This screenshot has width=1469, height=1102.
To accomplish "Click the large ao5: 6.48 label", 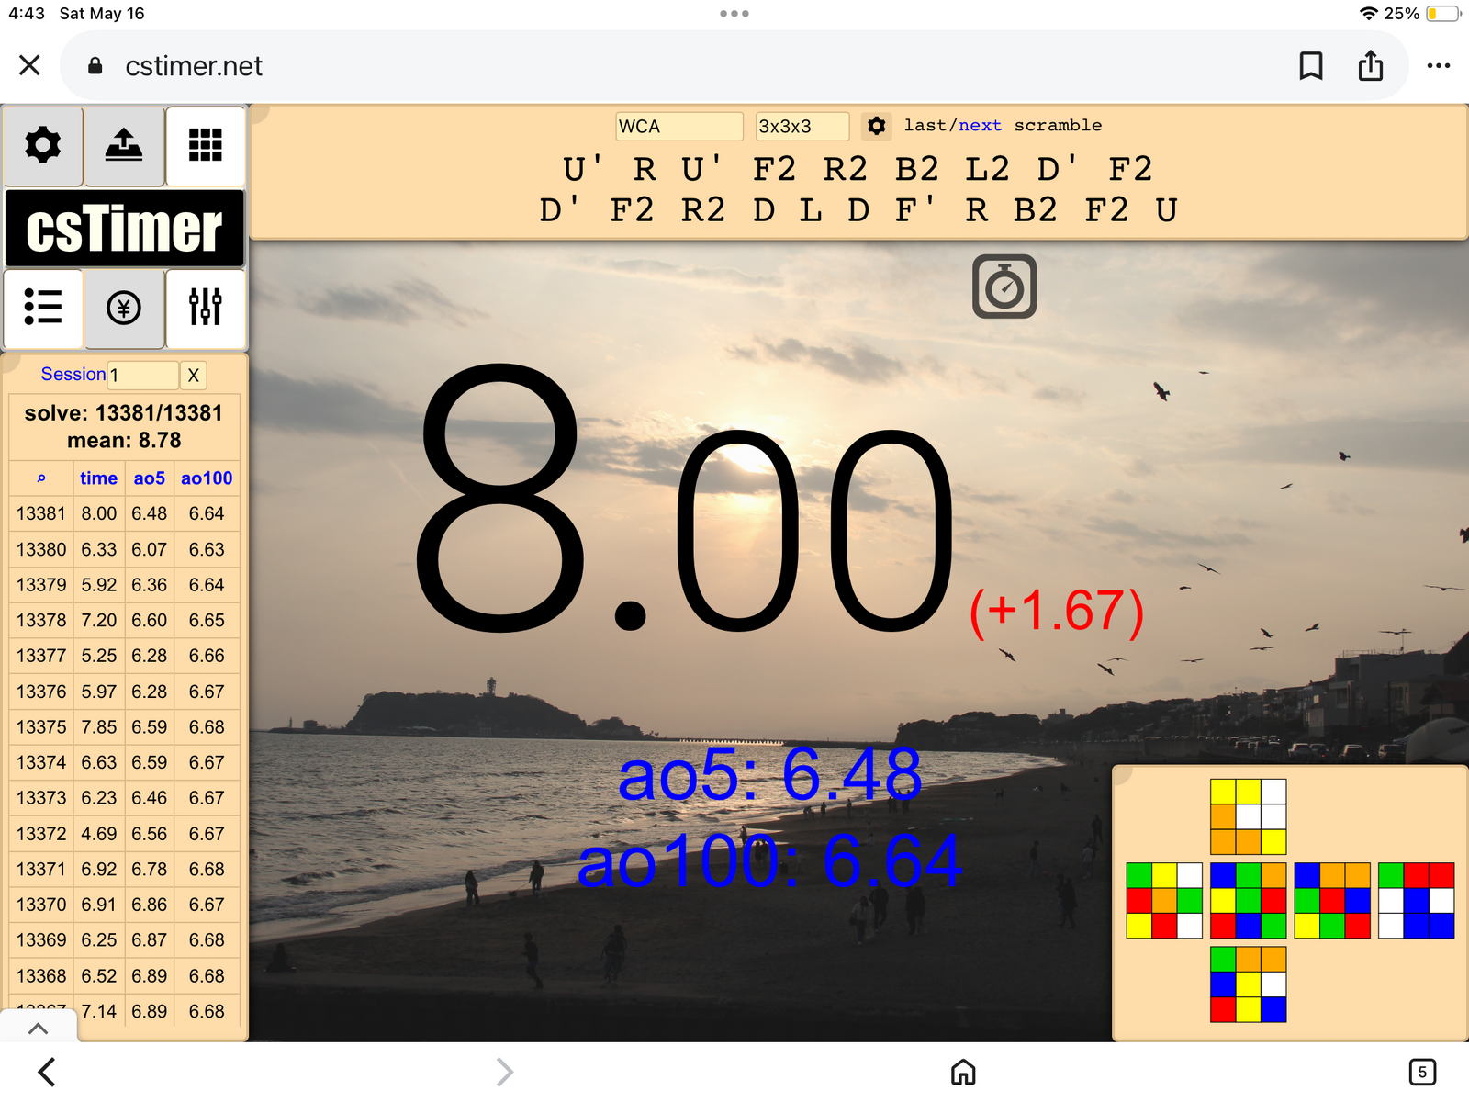I will tap(769, 774).
